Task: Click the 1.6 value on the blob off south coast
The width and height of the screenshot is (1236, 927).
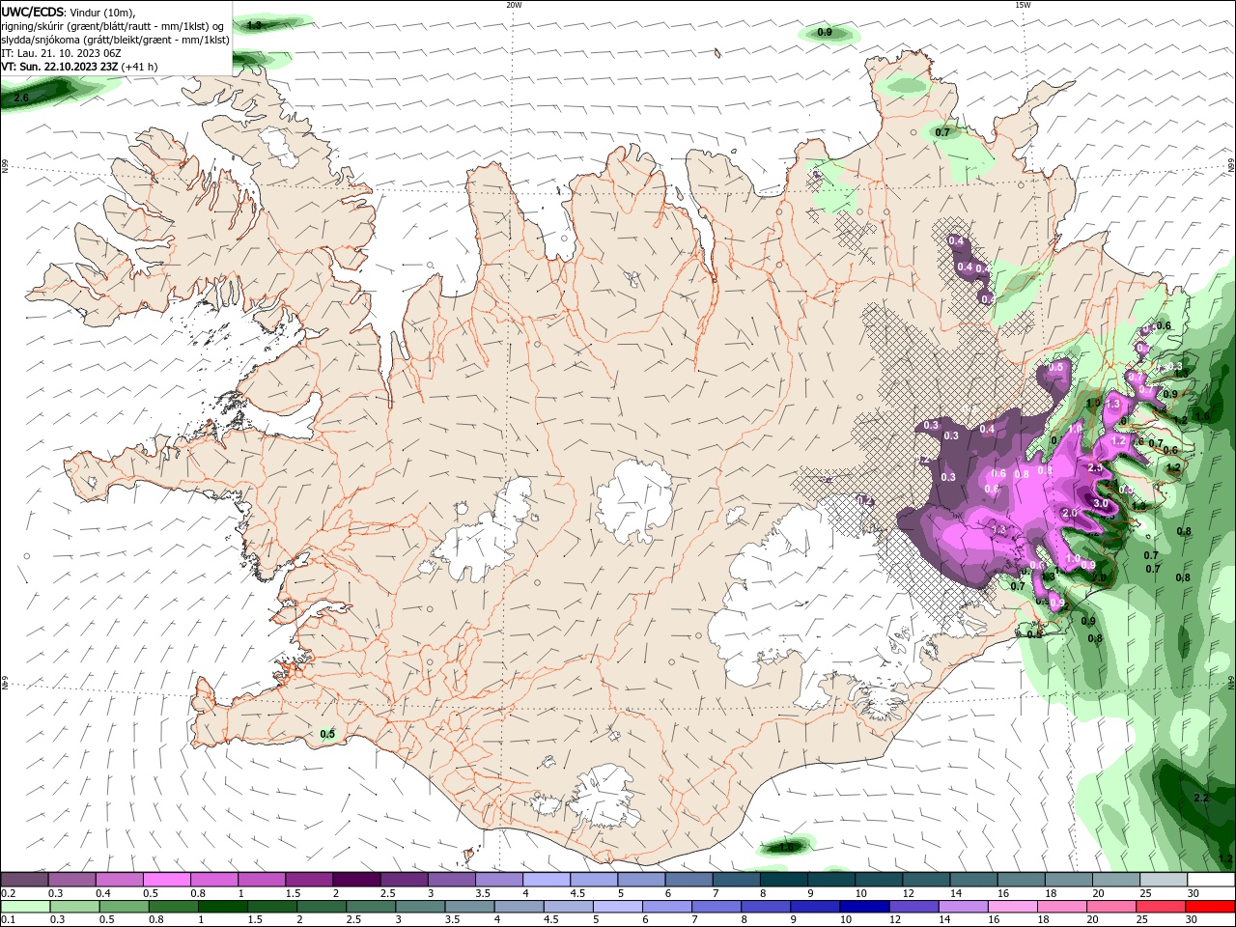Action: point(786,848)
